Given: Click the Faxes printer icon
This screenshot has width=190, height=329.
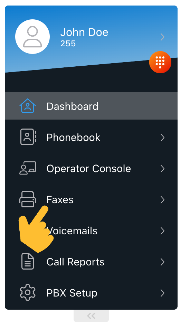Looking at the screenshot, I should [x=28, y=199].
